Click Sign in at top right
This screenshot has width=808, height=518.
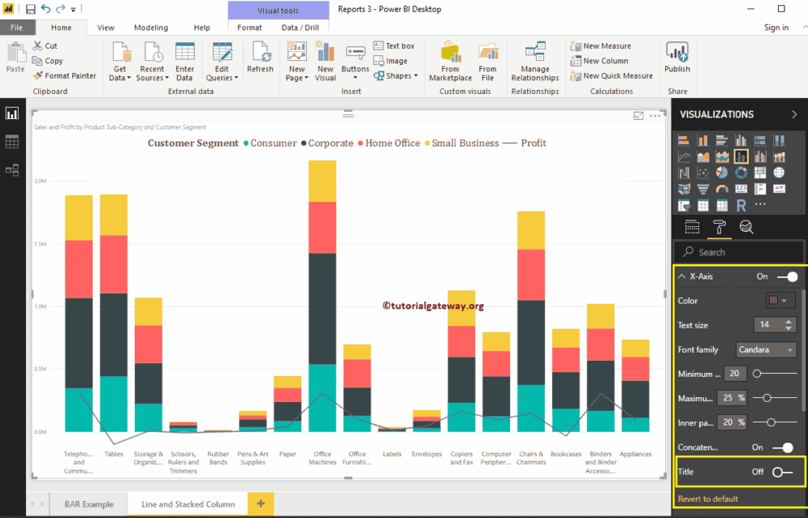click(x=776, y=27)
